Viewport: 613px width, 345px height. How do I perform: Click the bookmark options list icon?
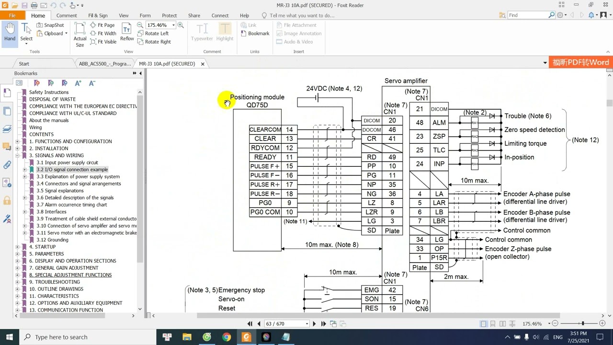click(x=19, y=83)
